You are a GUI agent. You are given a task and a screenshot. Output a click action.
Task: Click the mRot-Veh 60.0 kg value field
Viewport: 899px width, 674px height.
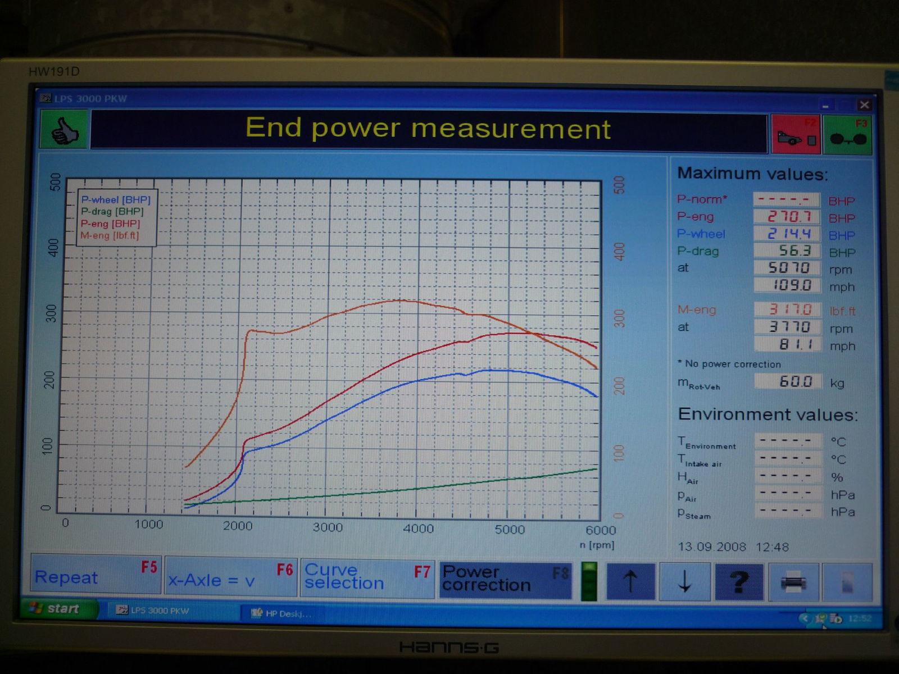tap(788, 382)
